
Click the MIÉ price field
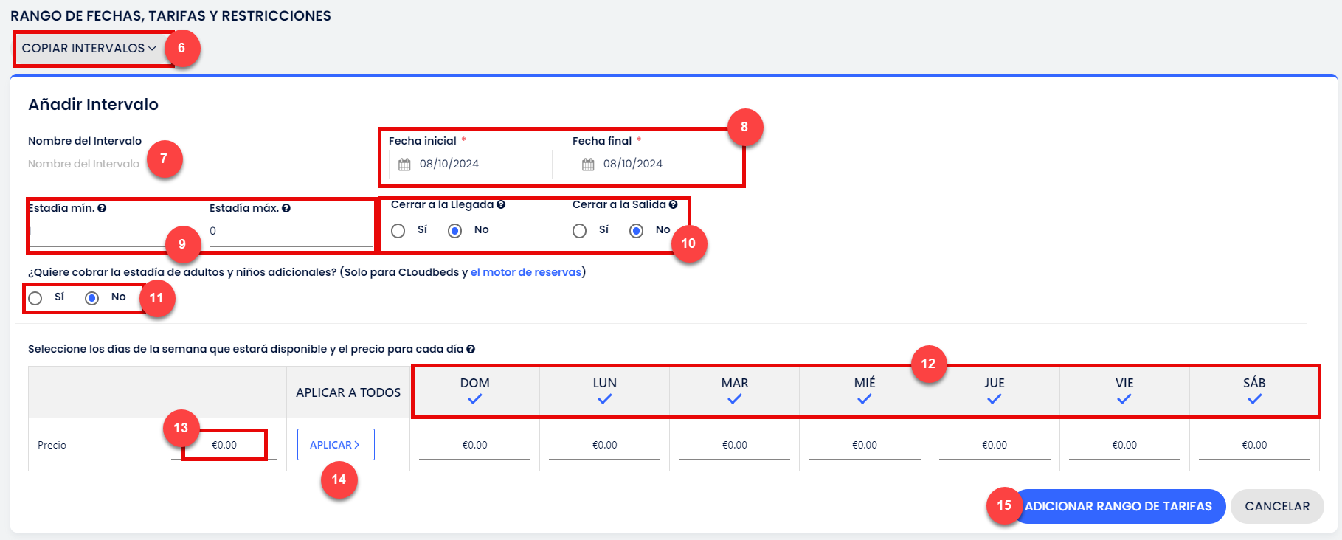coord(864,445)
